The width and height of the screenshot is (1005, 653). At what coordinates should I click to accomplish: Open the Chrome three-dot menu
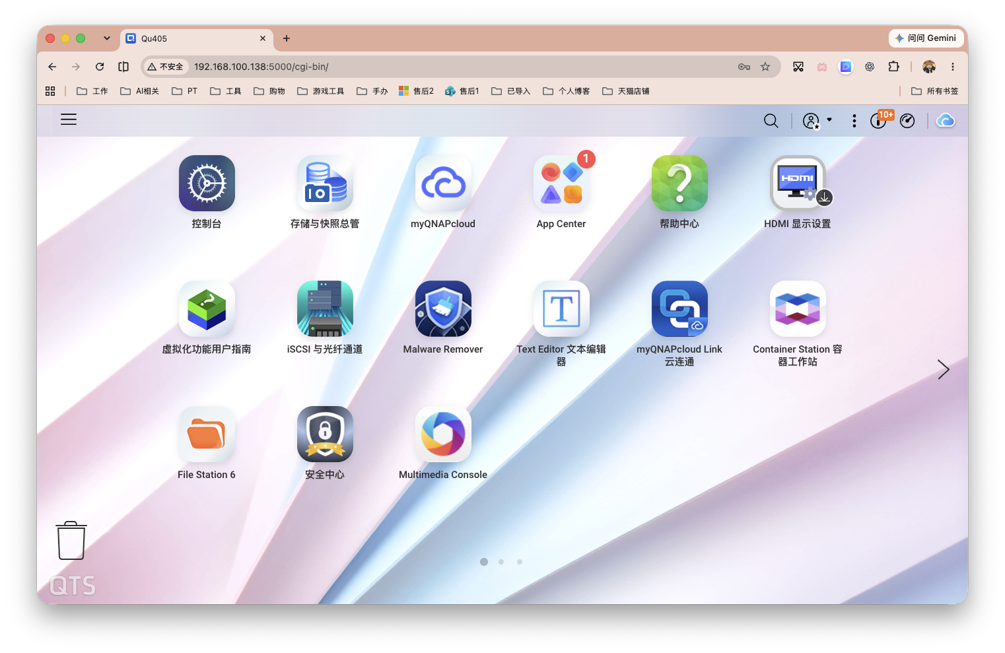point(953,67)
